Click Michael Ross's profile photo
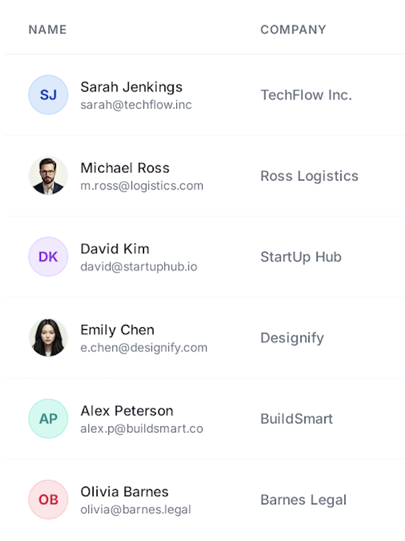 pyautogui.click(x=48, y=176)
